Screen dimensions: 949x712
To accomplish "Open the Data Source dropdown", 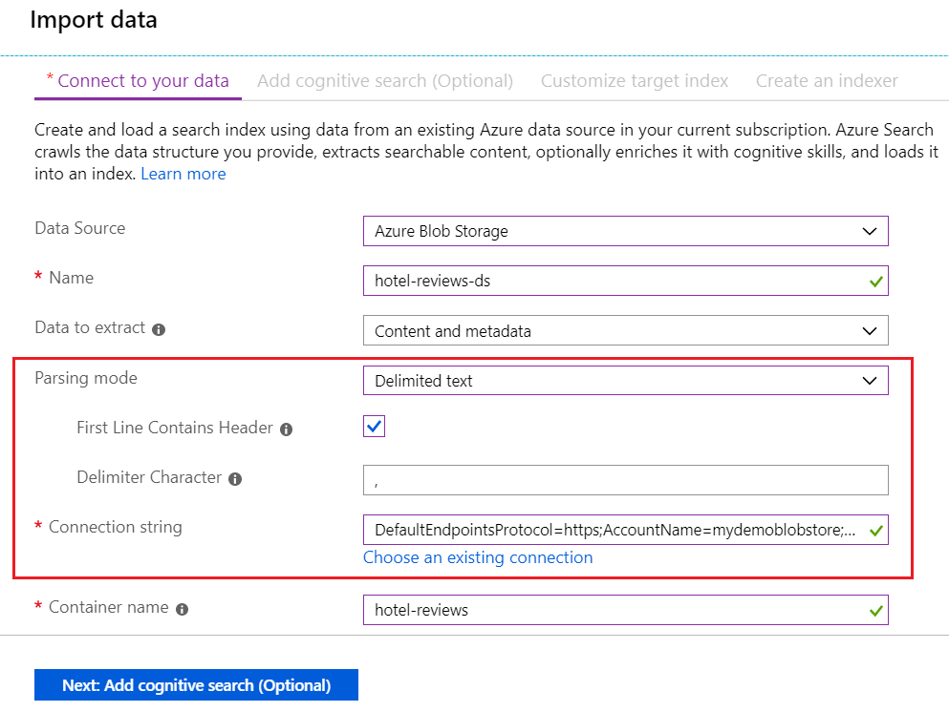I will point(625,231).
